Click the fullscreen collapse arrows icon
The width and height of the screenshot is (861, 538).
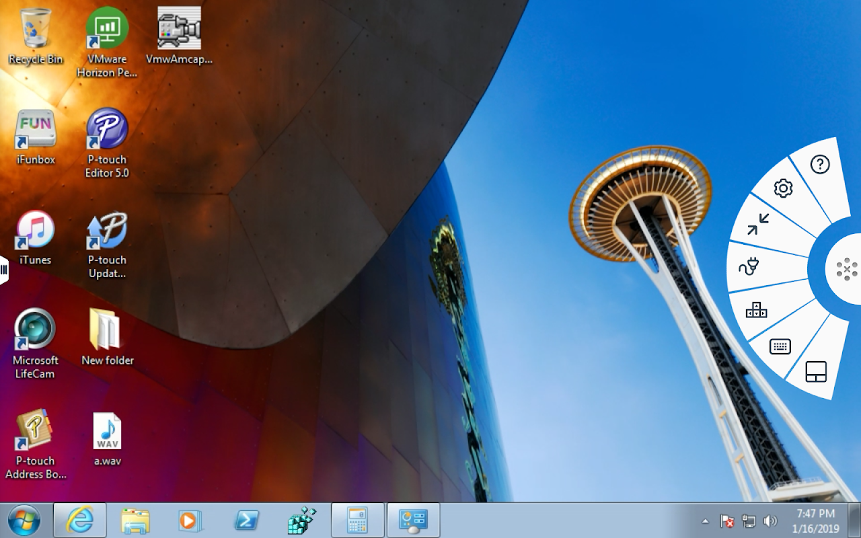pos(758,224)
